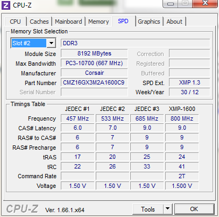The width and height of the screenshot is (219, 217).
Task: Go to the Mainboard tab
Action: point(68,22)
